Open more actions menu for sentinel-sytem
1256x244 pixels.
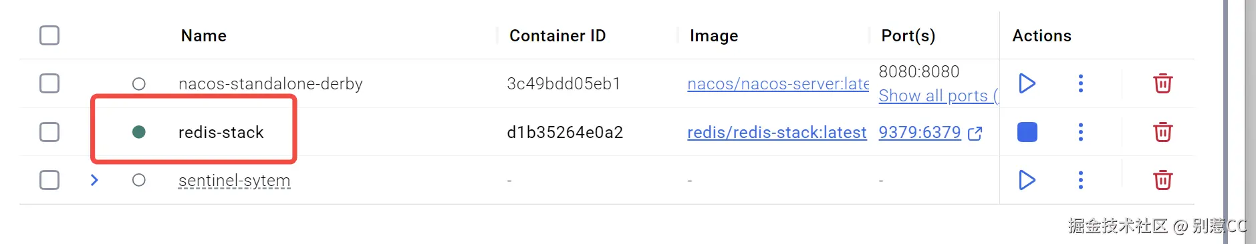coord(1080,180)
